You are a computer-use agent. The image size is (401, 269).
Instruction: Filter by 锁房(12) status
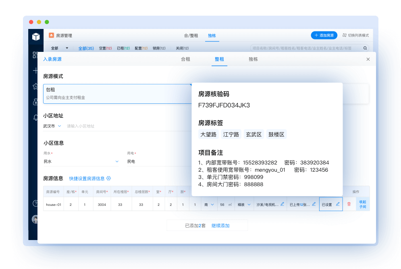tap(159, 48)
